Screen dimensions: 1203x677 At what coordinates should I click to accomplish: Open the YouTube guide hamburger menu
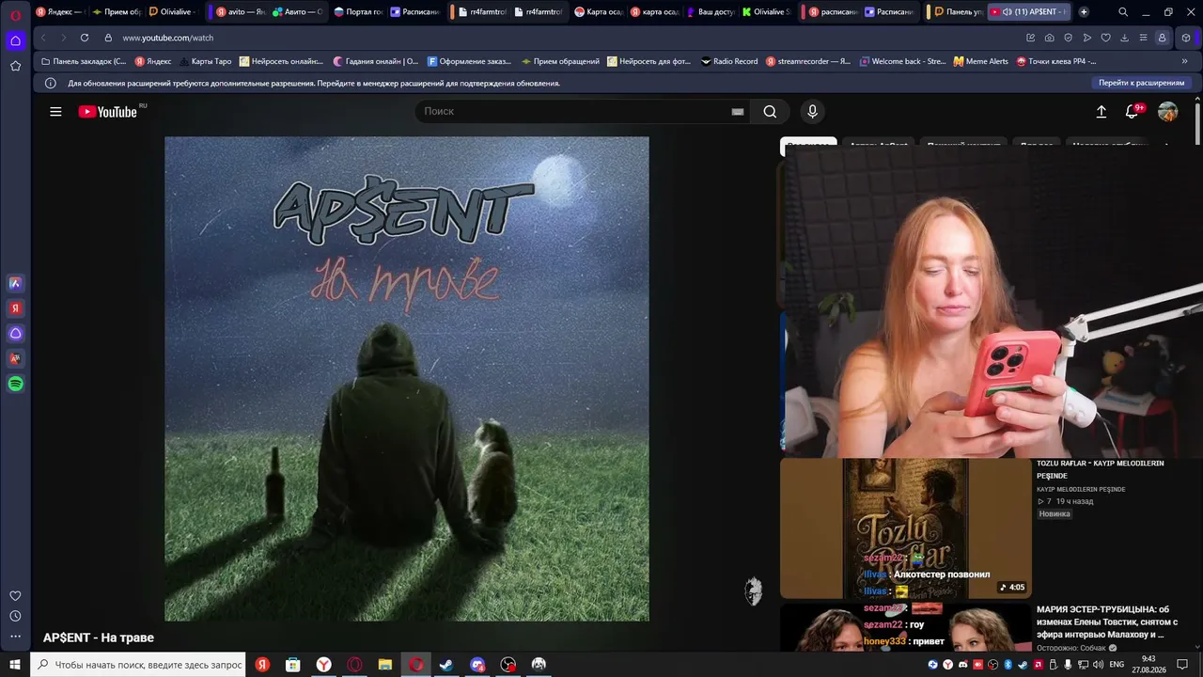pos(55,112)
